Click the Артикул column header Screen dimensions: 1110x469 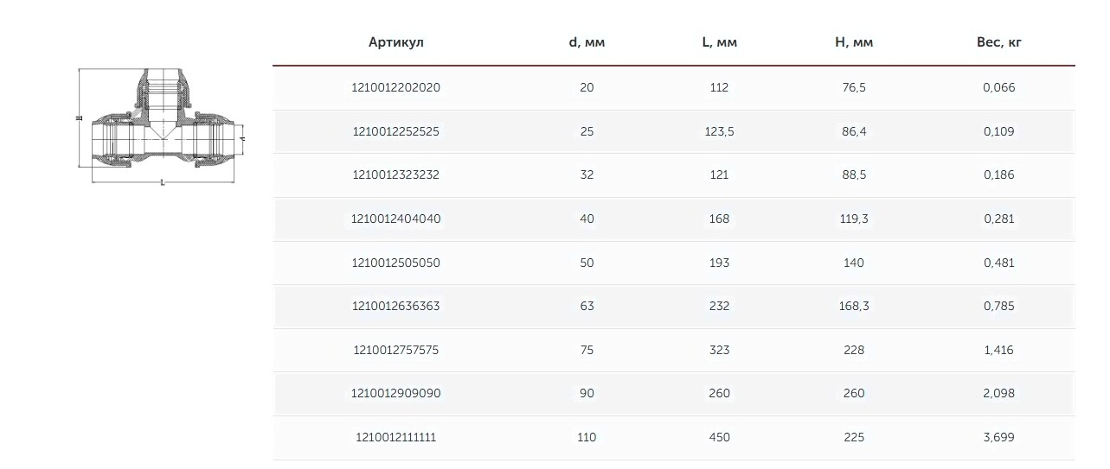[396, 42]
